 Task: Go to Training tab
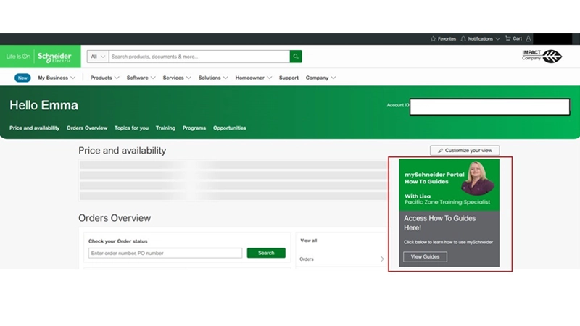coord(165,128)
